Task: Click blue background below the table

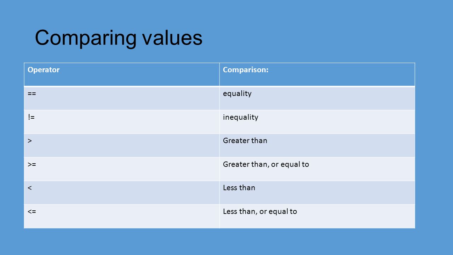Action: point(226,242)
